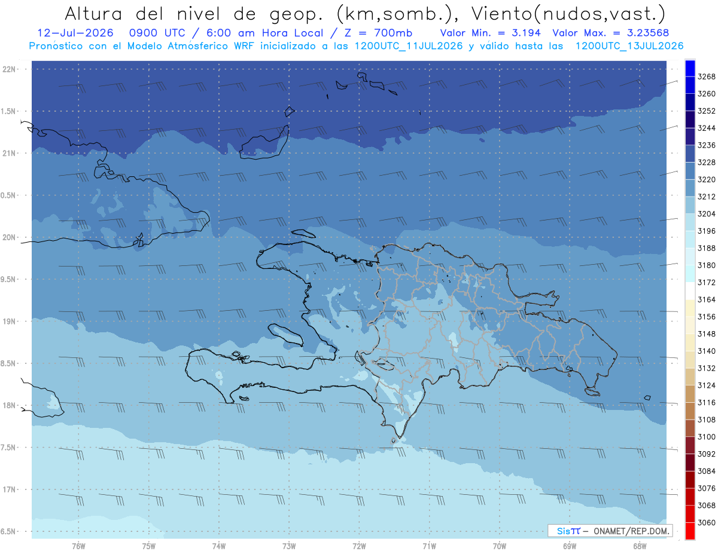Click the '76W' longitude axis label
The image size is (718, 554).
(x=78, y=546)
